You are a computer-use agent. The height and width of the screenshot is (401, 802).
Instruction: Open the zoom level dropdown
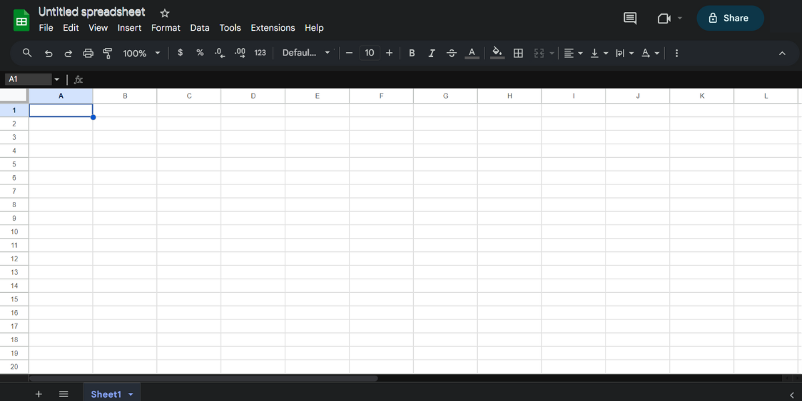pyautogui.click(x=141, y=53)
